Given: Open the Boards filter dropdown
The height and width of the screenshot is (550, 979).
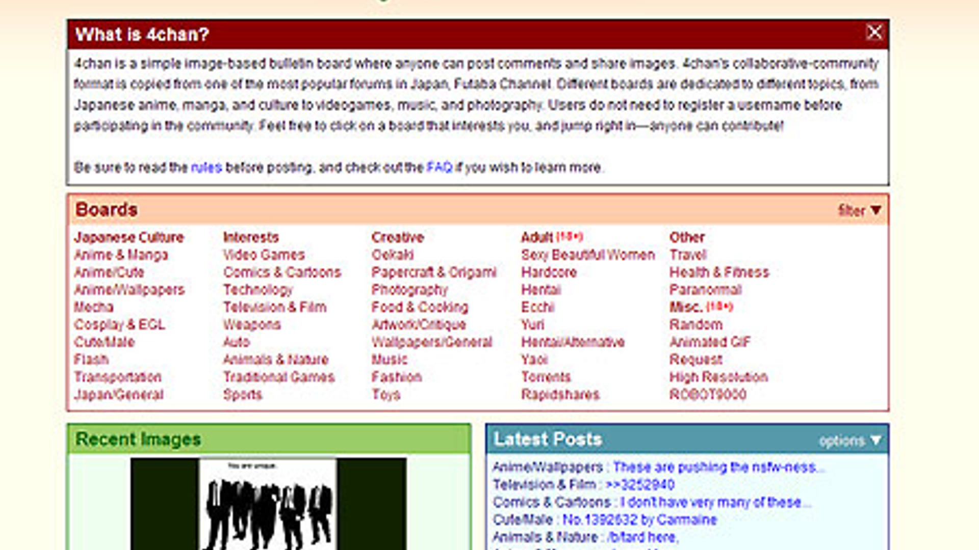Looking at the screenshot, I should coord(859,210).
